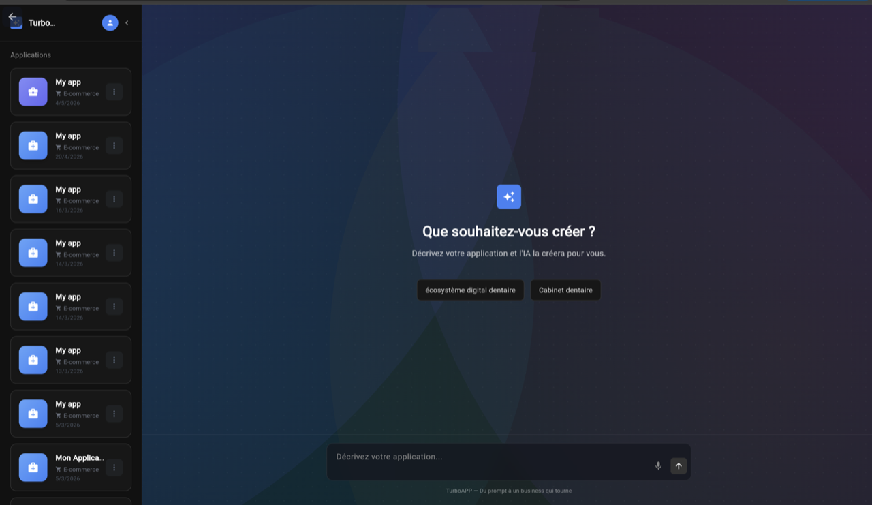
Task: Open options menu for app dated 4/5/2026
Action: click(x=114, y=91)
